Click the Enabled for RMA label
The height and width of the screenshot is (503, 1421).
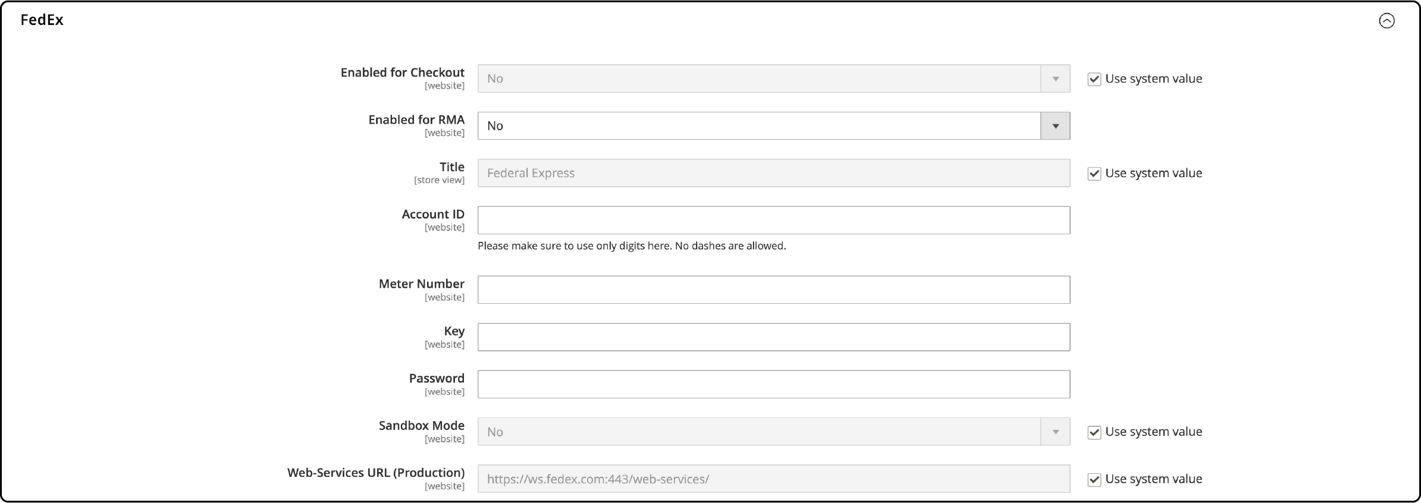[416, 120]
